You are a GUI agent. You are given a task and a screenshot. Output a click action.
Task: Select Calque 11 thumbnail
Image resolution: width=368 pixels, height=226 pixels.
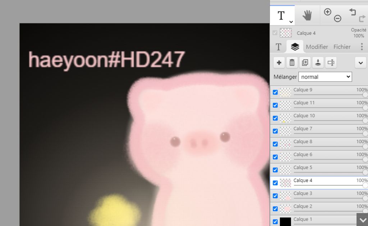tap(285, 105)
